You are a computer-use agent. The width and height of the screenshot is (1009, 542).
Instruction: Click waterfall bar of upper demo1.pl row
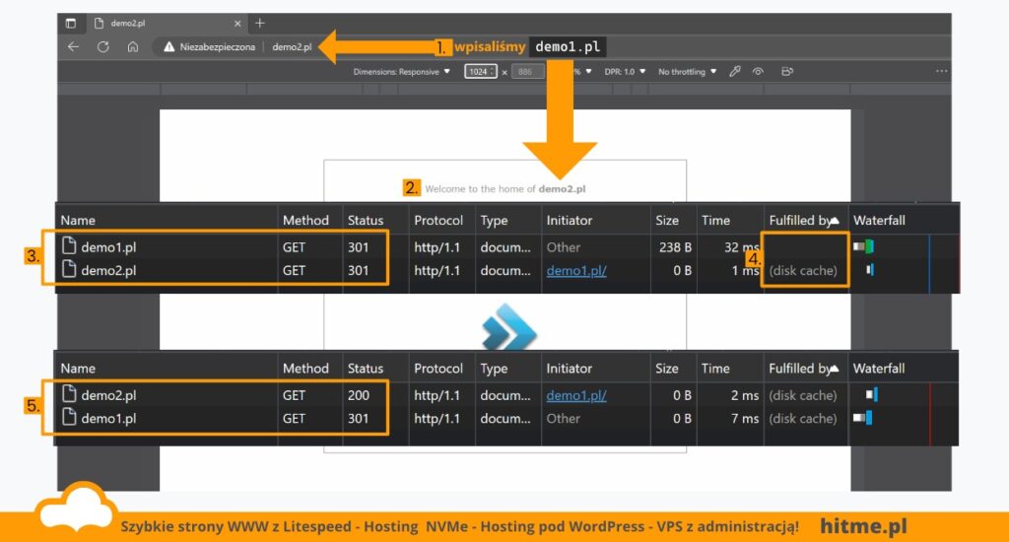click(x=863, y=246)
